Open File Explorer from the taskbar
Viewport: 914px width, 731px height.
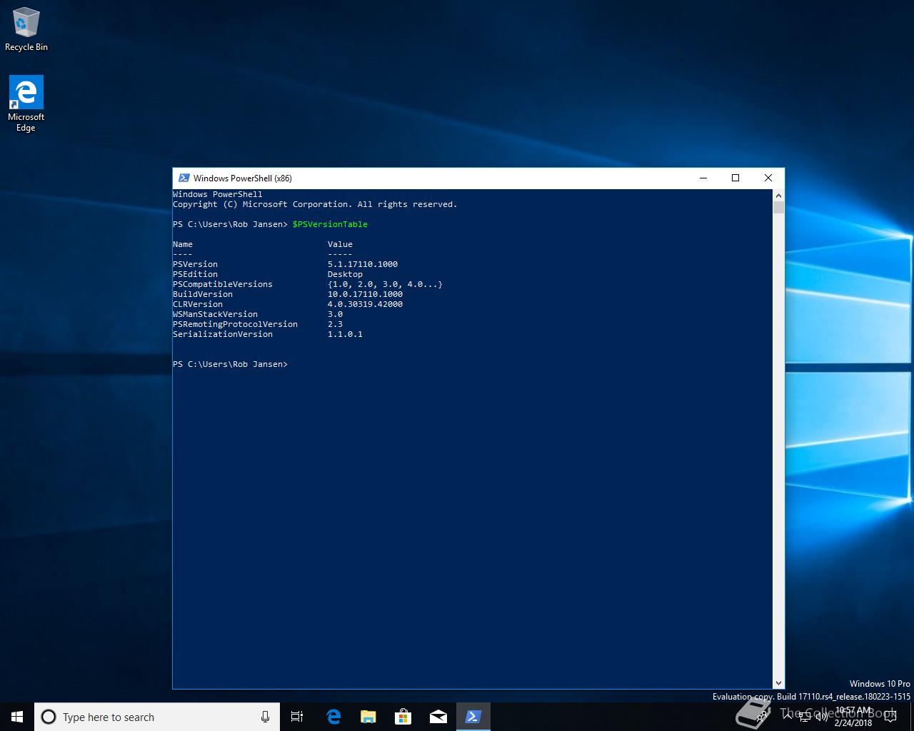[x=368, y=717]
